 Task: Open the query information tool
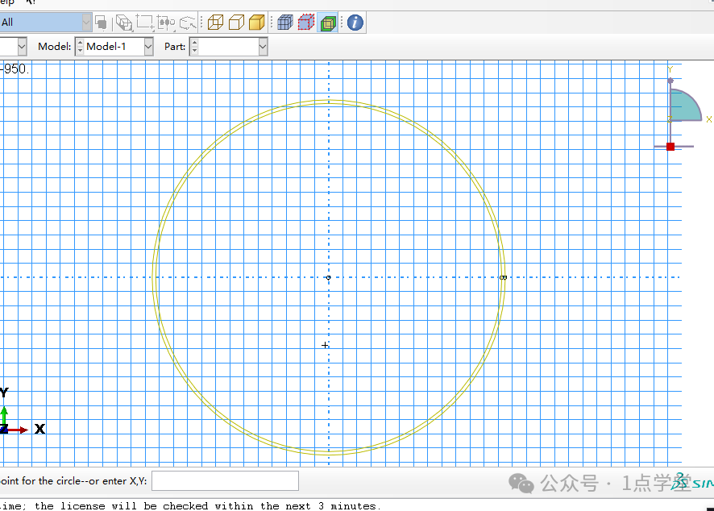(x=355, y=23)
